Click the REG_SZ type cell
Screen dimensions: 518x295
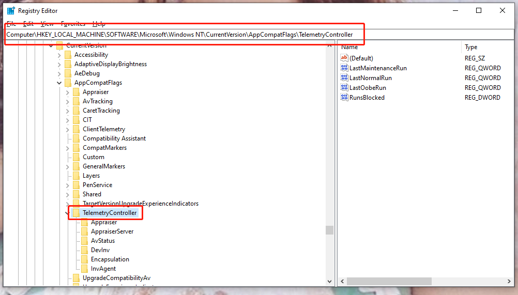(475, 58)
